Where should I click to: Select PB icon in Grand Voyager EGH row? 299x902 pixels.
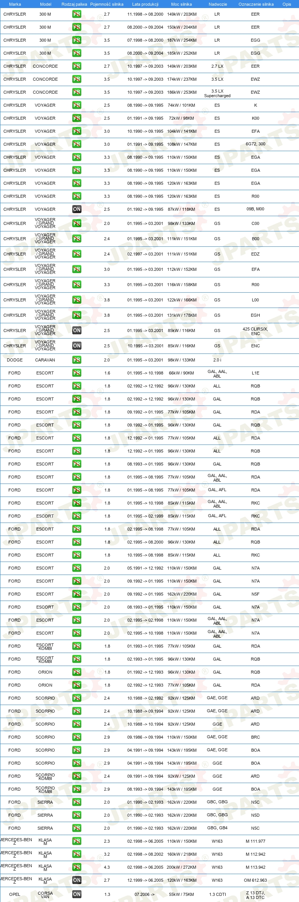click(x=77, y=315)
